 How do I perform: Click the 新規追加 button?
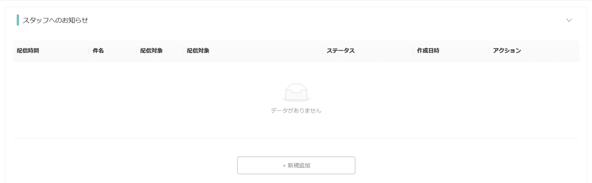pyautogui.click(x=296, y=165)
